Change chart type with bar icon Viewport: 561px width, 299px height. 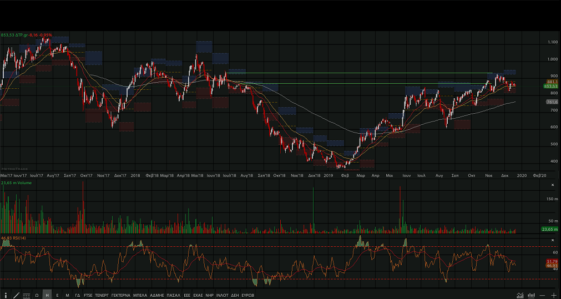531,295
